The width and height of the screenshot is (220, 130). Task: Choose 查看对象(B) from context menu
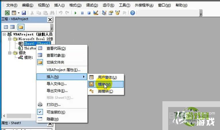coord(62,55)
